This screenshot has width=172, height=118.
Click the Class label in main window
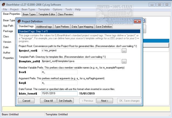click(6, 37)
